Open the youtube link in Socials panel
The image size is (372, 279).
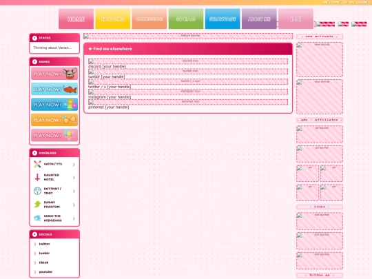[45, 271]
